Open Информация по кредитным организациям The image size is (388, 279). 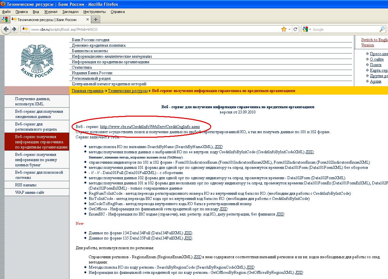tap(110, 62)
